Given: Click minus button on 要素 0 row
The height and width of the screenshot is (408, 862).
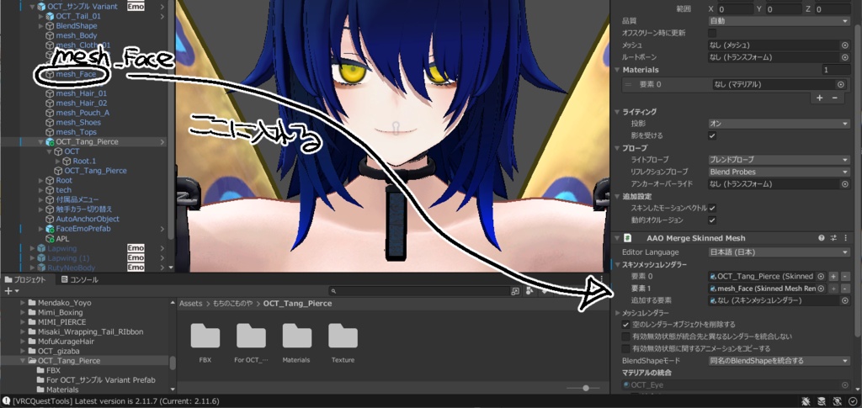Looking at the screenshot, I should (x=844, y=276).
